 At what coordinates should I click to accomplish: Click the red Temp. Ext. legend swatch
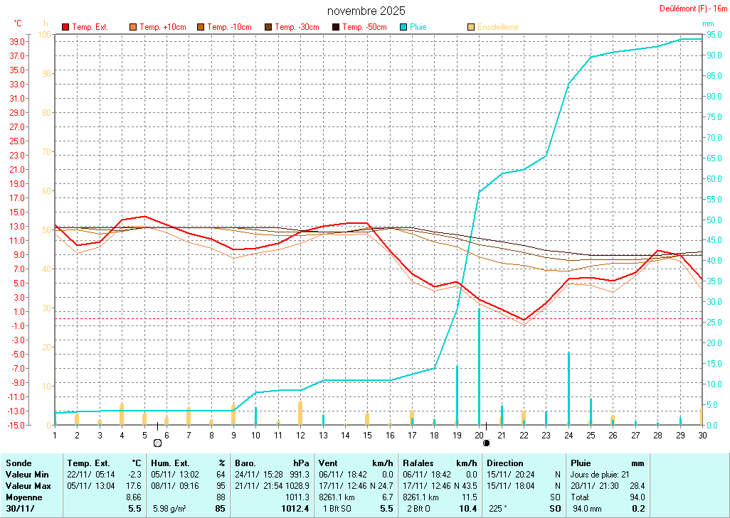point(65,27)
